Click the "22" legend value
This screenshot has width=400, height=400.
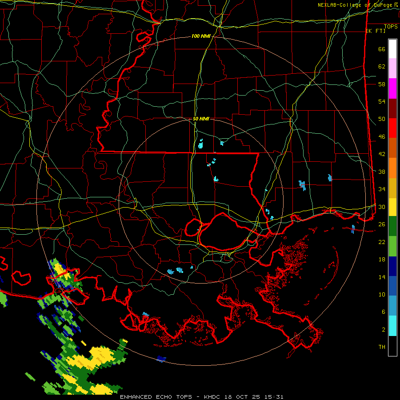tap(382, 242)
